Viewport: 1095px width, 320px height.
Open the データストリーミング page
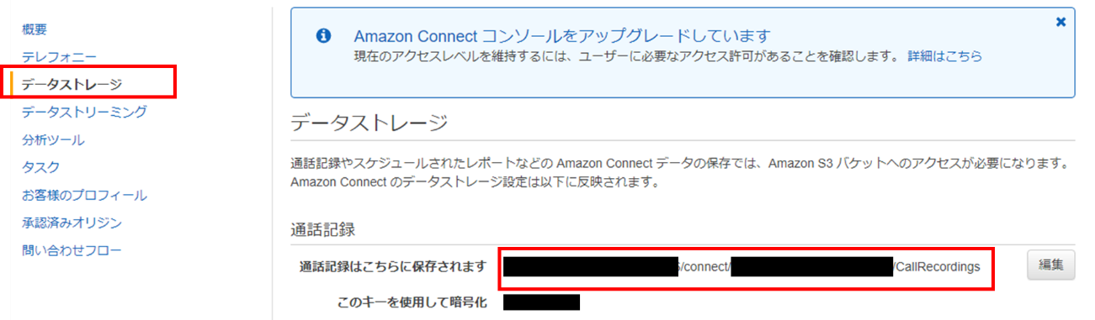click(x=84, y=112)
